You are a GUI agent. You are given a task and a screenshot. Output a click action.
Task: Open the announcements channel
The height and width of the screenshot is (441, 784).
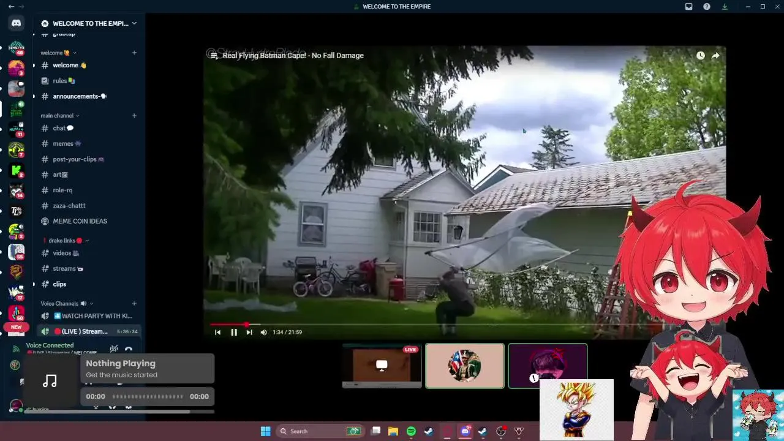(x=89, y=96)
